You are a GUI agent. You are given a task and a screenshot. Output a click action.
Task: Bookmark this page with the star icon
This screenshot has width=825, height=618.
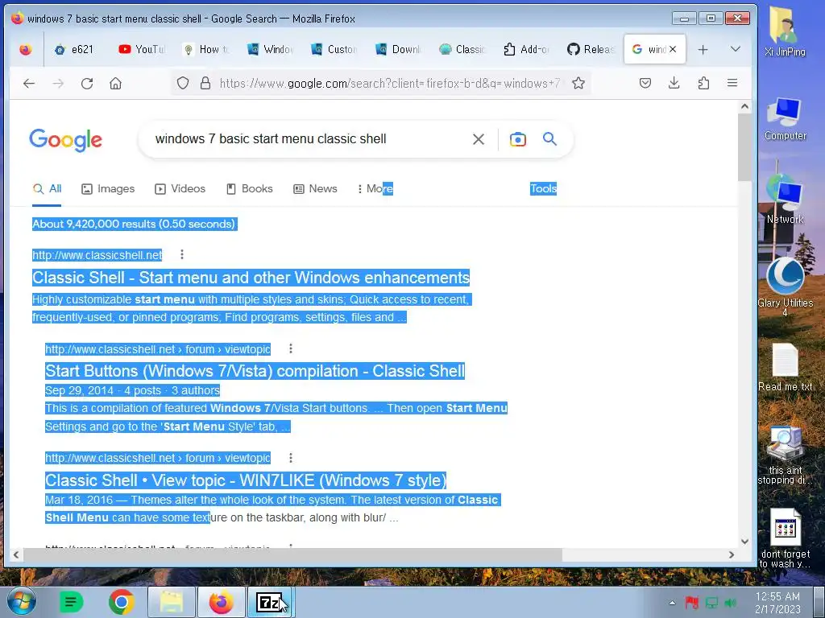[578, 83]
